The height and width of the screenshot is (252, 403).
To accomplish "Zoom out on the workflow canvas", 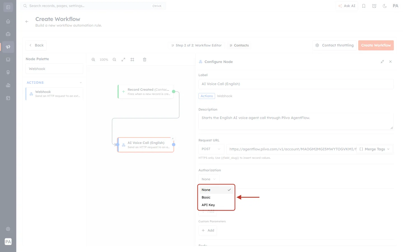I will 114,60.
